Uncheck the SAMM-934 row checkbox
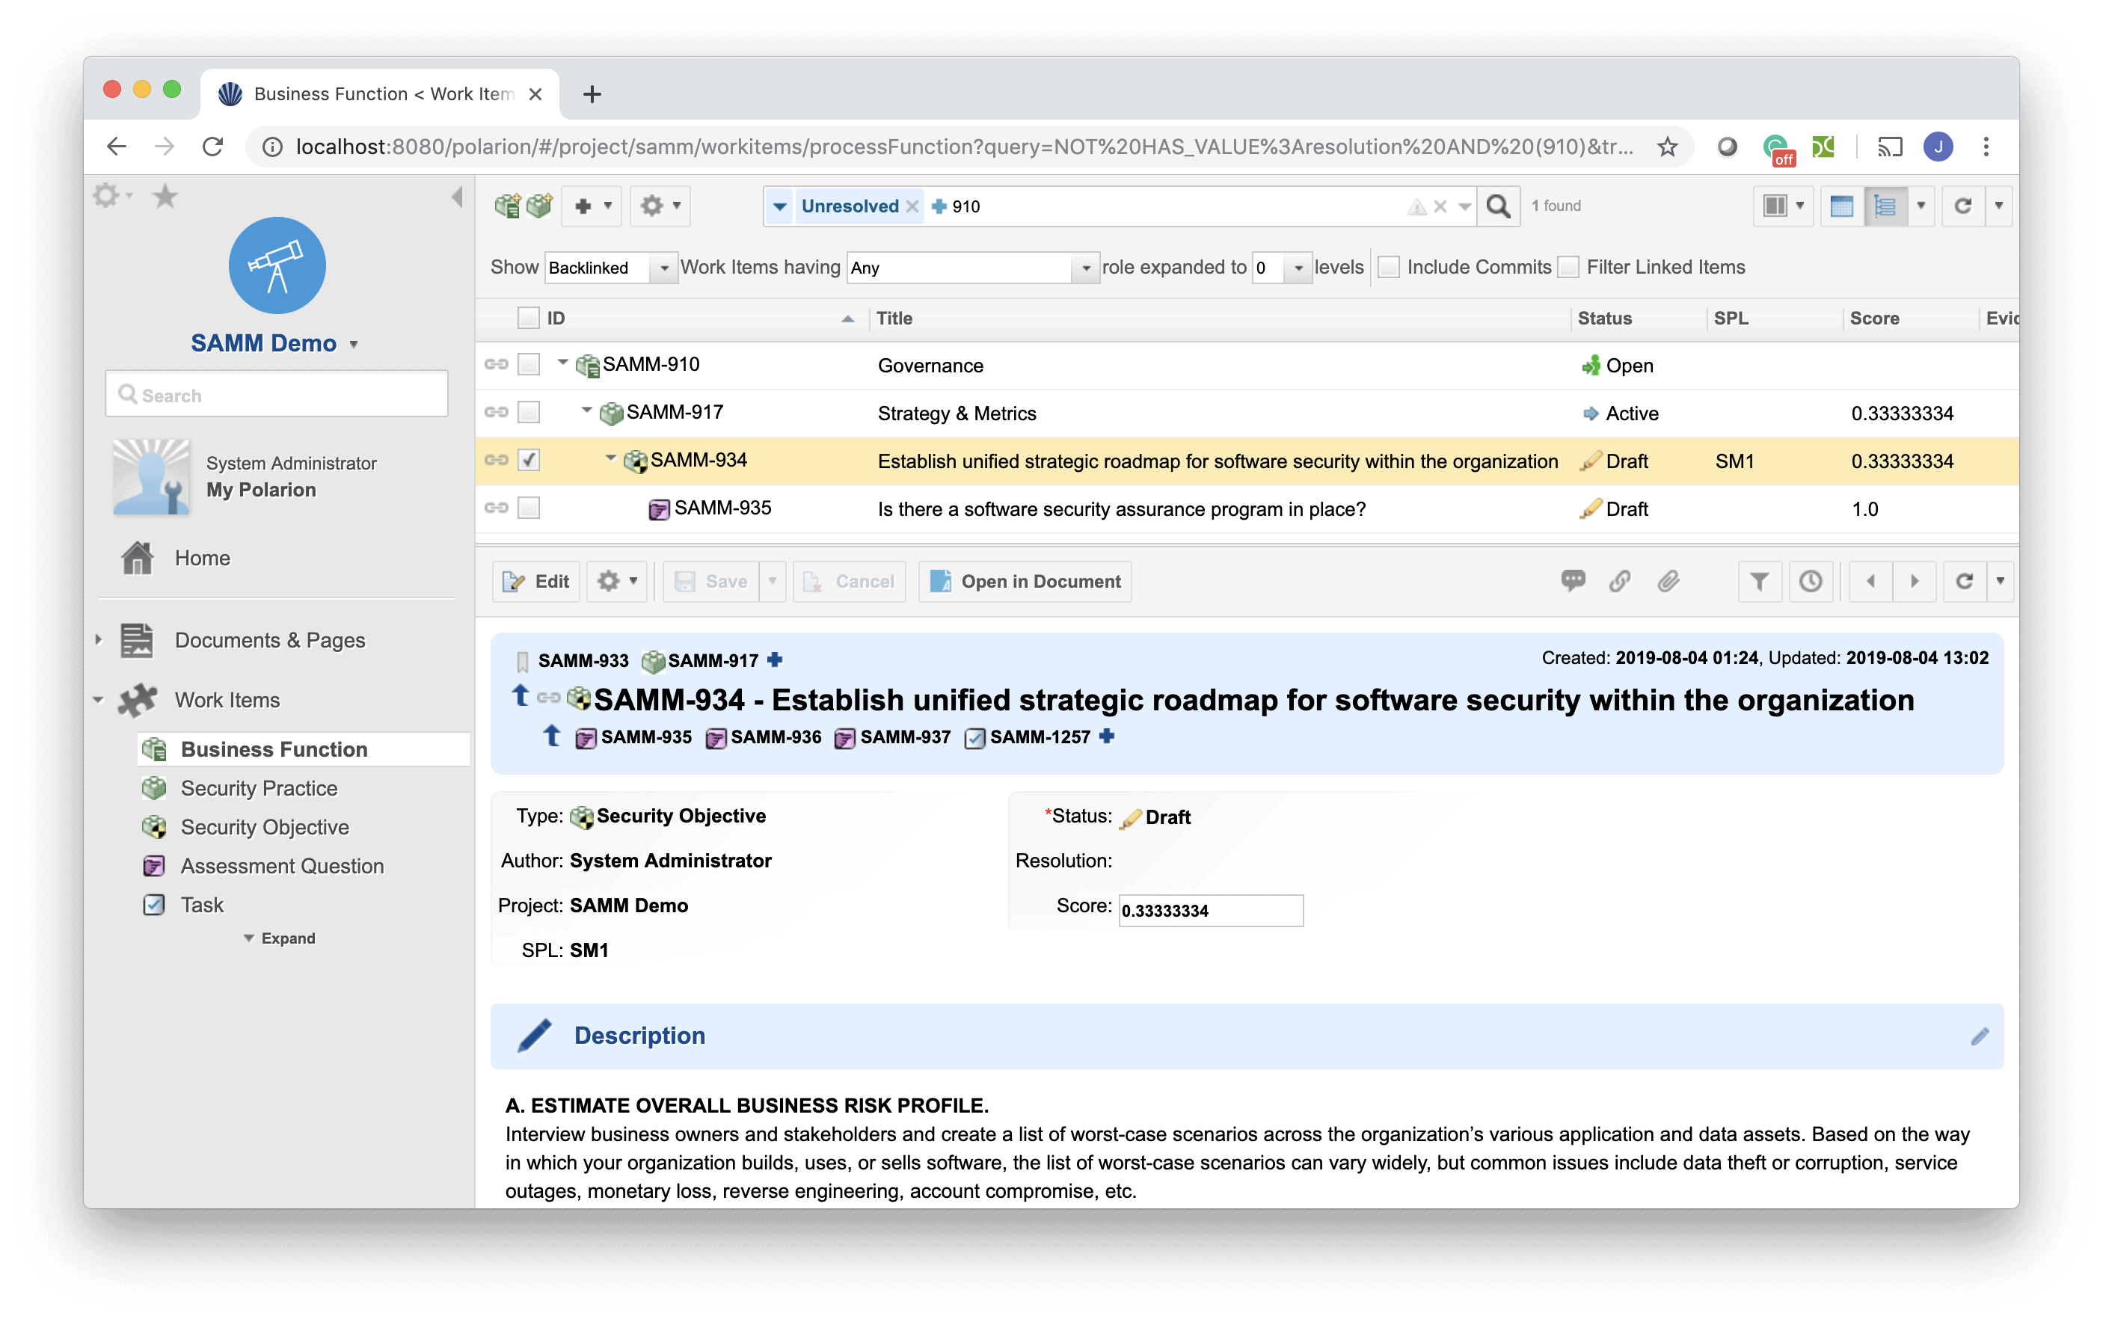The image size is (2103, 1319). [x=529, y=460]
